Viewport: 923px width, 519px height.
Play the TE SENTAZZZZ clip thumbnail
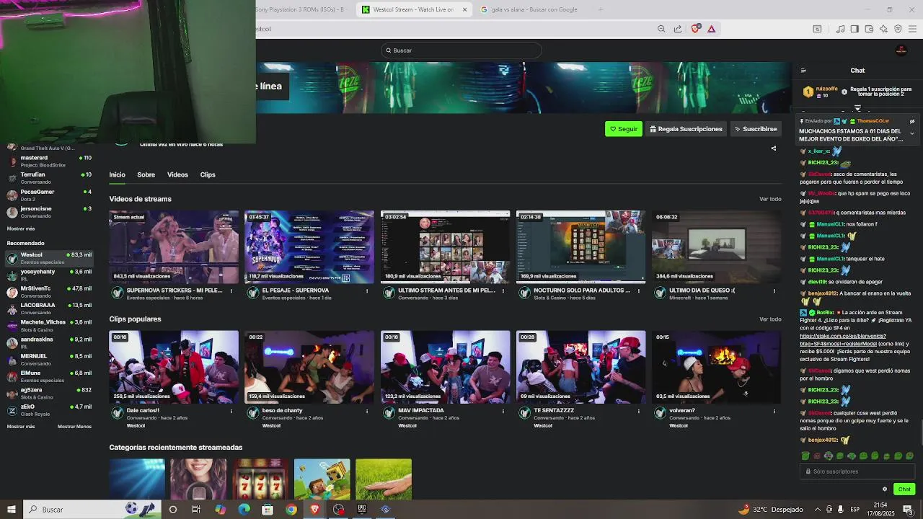click(x=581, y=367)
